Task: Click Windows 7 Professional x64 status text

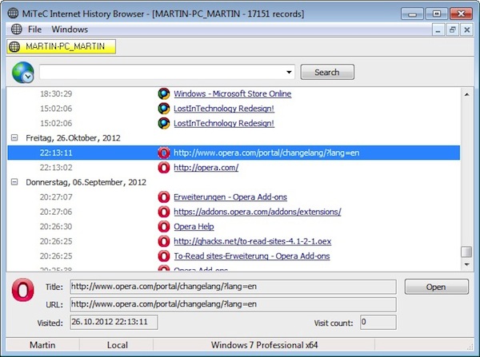Action: [264, 345]
